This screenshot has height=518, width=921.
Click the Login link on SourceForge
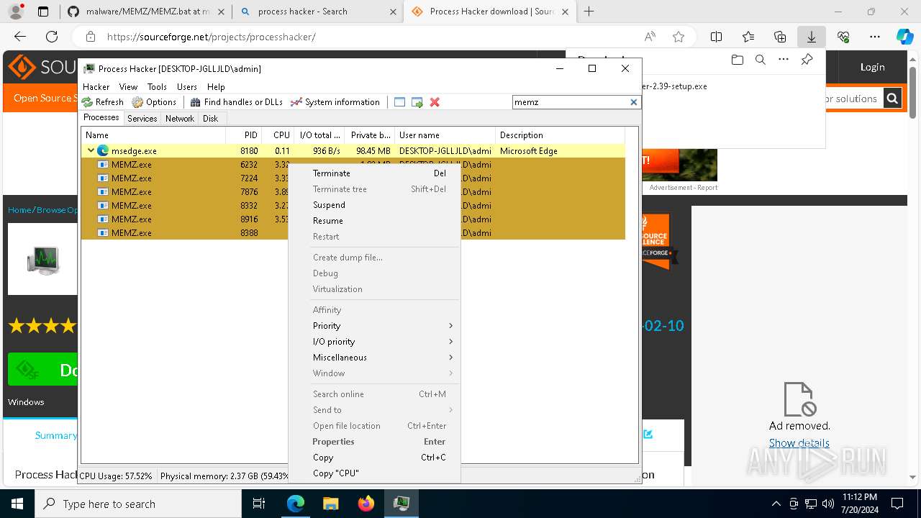(872, 67)
